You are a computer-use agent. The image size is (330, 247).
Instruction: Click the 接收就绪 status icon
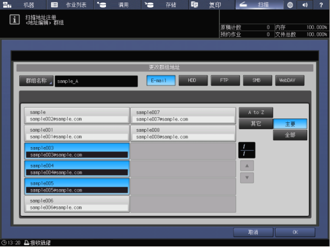[26, 243]
